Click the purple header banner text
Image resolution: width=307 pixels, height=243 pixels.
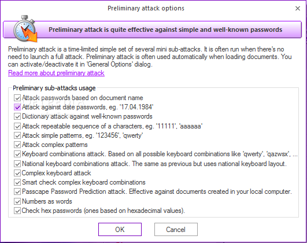pyautogui.click(x=165, y=30)
